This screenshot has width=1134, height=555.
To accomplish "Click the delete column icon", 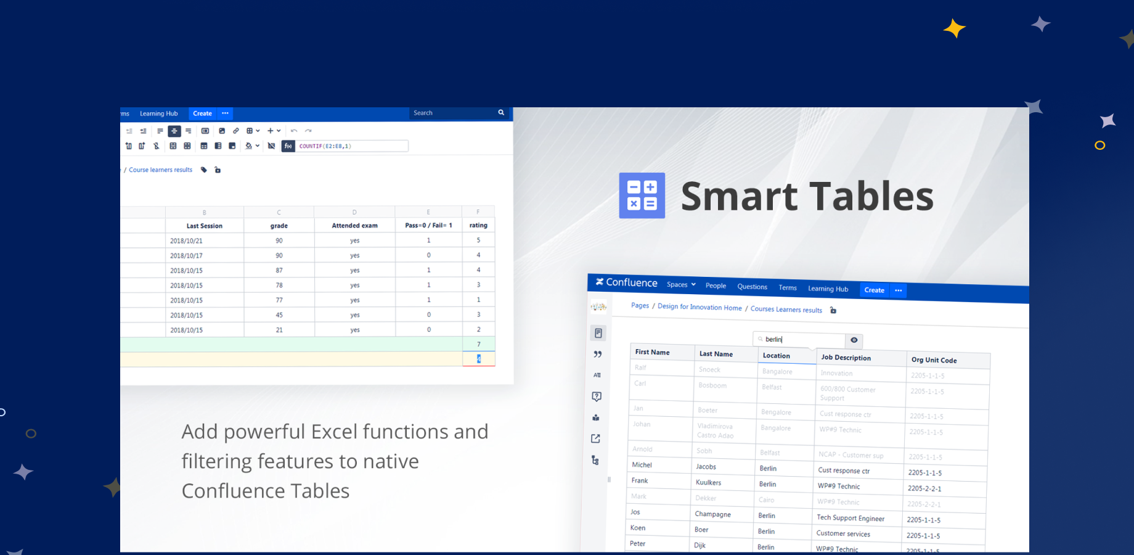I will [x=157, y=146].
